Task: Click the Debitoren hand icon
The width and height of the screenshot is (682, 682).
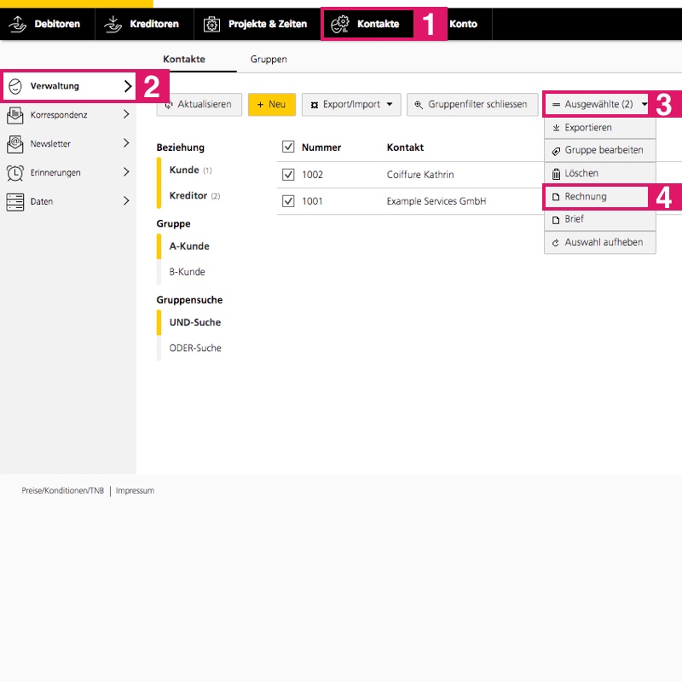Action: coord(17,24)
